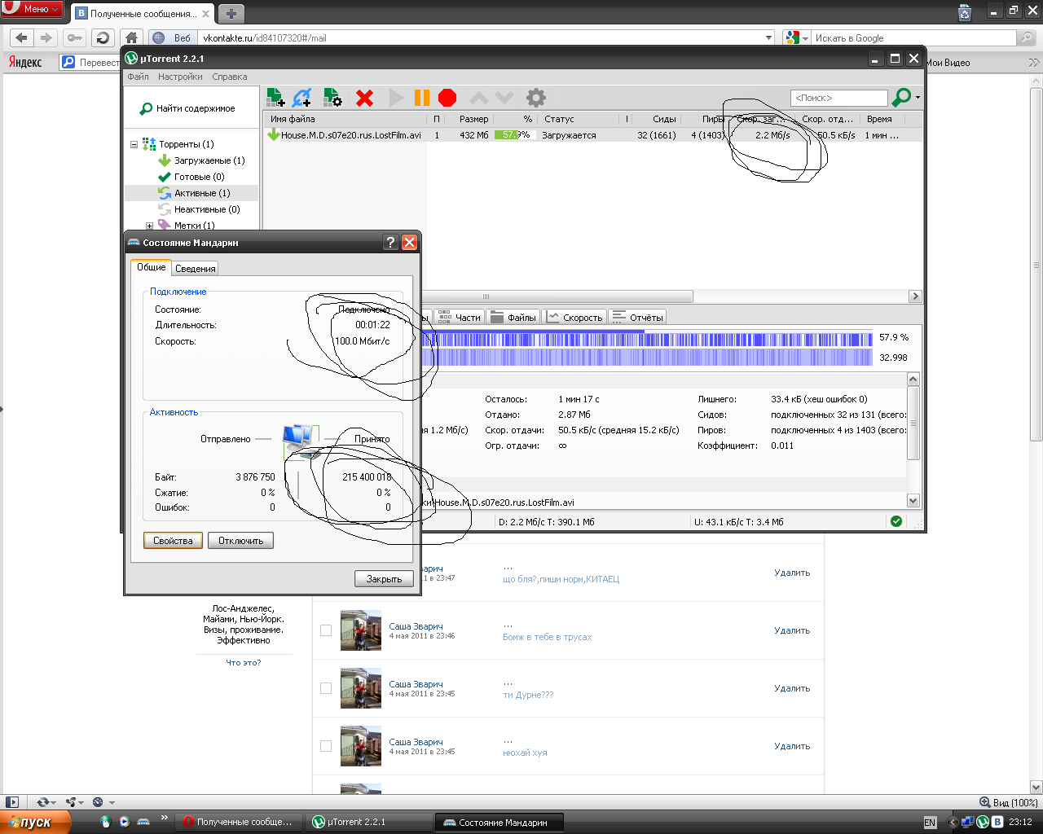Switch to Отчёты tab in details pane
Screen dimensions: 1043x834
pyautogui.click(x=637, y=318)
